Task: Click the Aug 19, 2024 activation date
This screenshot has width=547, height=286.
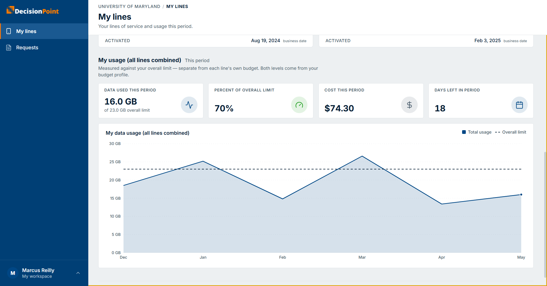Action: tap(266, 40)
